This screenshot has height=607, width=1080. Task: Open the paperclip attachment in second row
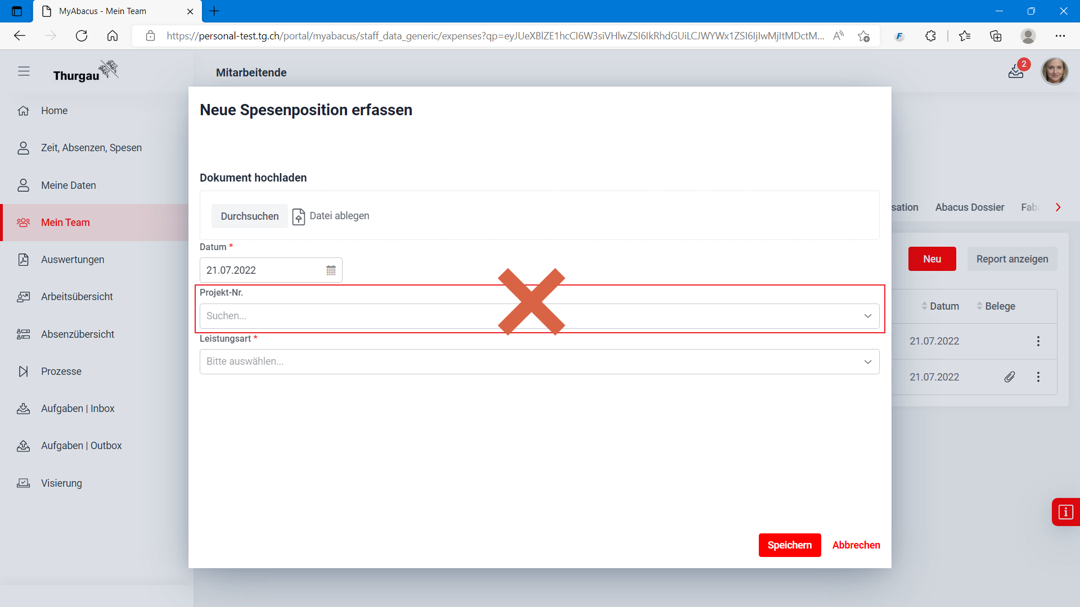[1010, 377]
